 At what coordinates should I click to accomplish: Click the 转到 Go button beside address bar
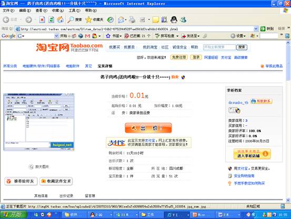tap(267, 28)
